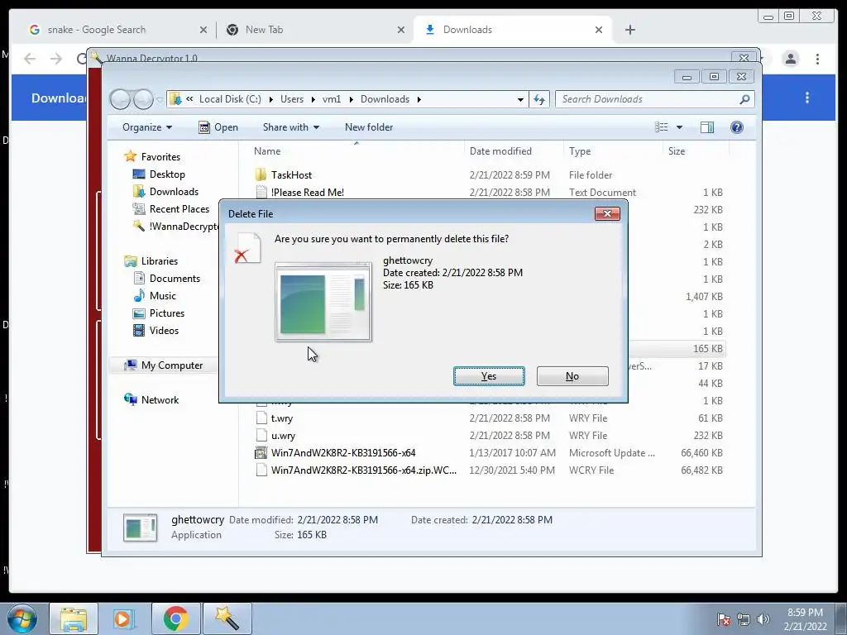The width and height of the screenshot is (847, 635).
Task: Click Wanna Decryptor taskbar icon
Action: [227, 618]
